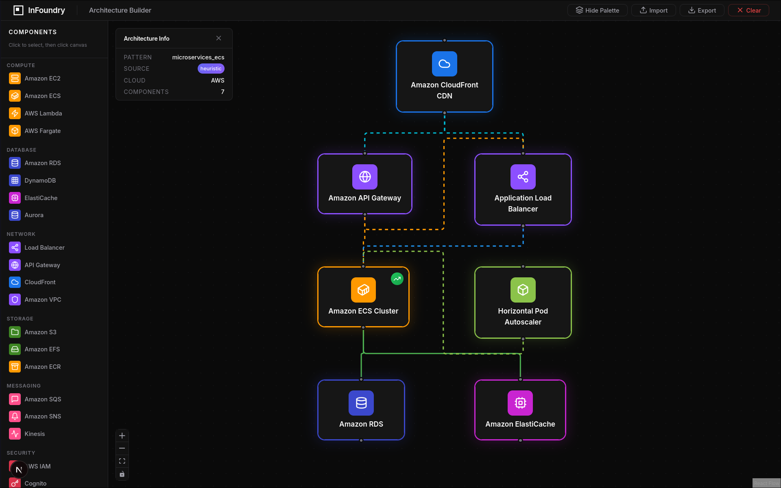Click the React Flow attribution link

(766, 484)
